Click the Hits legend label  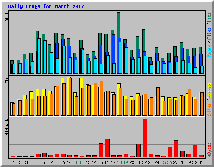pyautogui.click(x=209, y=17)
